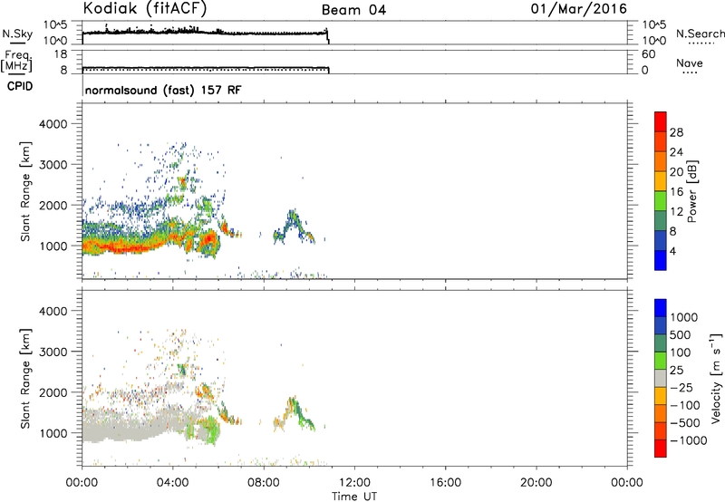725x502 pixels.
Task: Pick the gray segment of Velocity color bar
Action: (x=661, y=378)
